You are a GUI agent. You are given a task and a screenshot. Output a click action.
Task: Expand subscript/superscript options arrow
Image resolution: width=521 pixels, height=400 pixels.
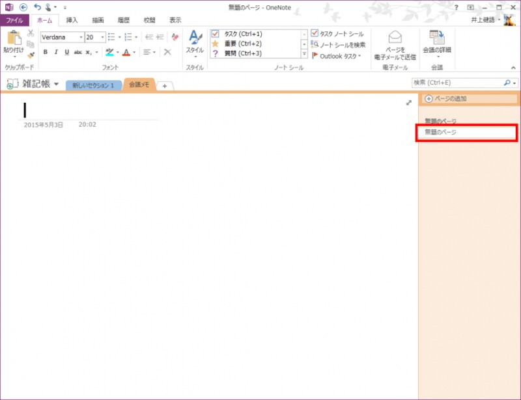point(96,53)
